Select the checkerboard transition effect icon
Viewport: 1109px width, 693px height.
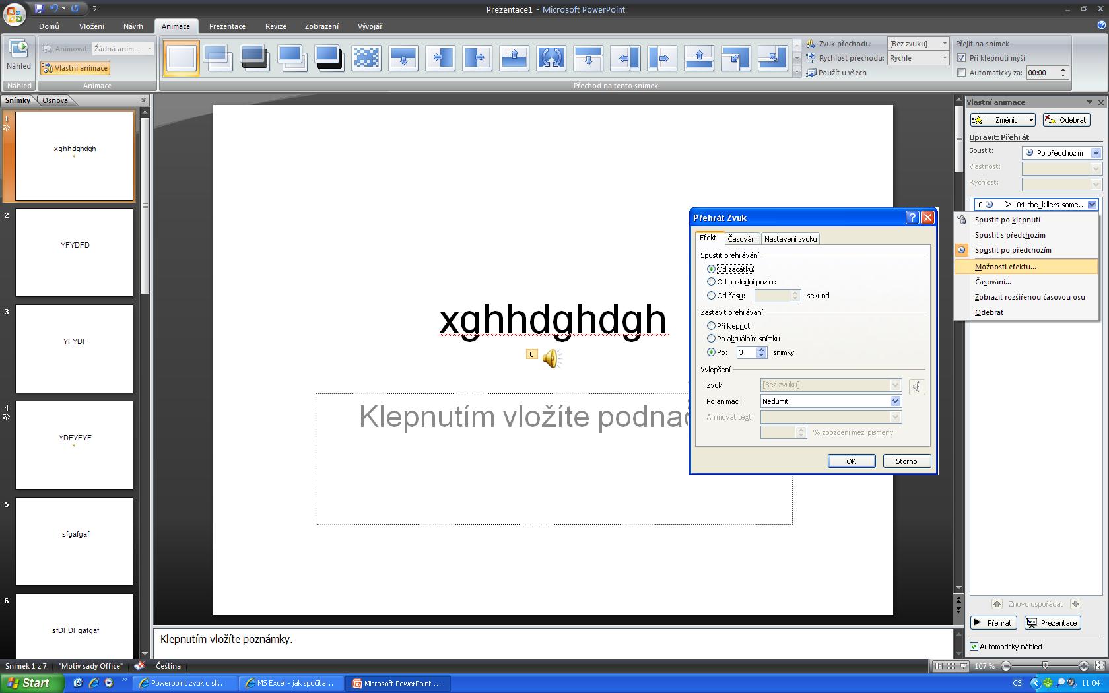(x=366, y=58)
